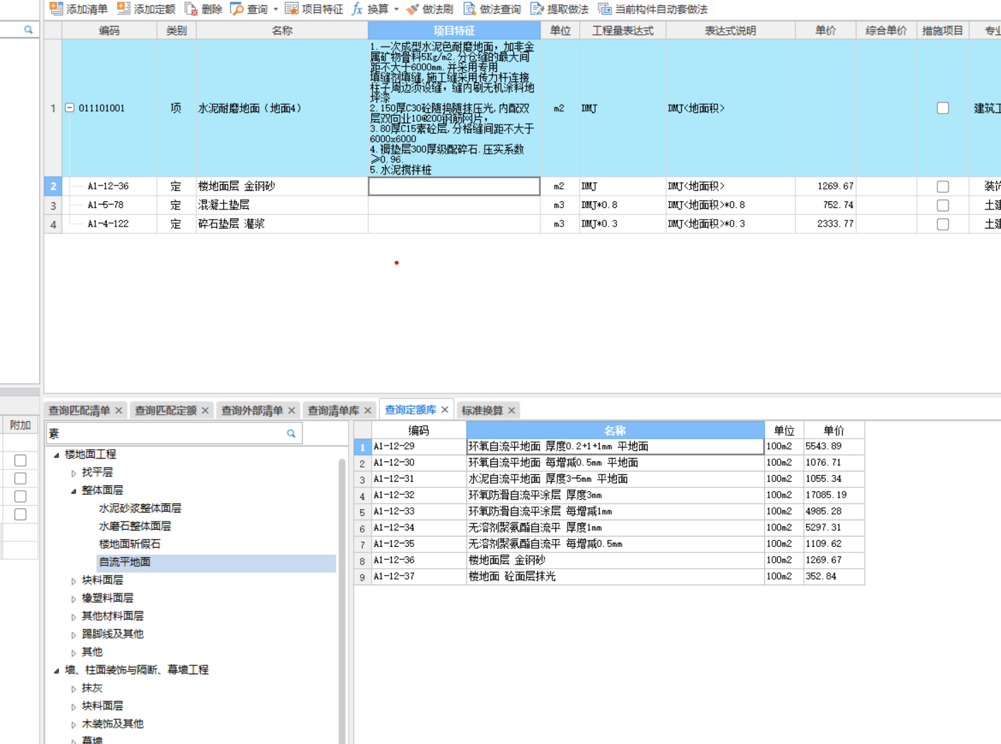1001x744 pixels.
Task: Click the empty 项目特征 cell for A1-12-36
Action: pos(454,186)
